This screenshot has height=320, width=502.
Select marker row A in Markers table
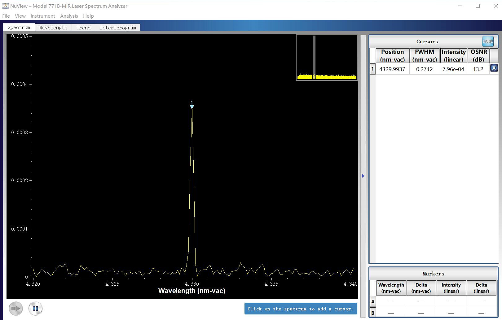pyautogui.click(x=373, y=301)
